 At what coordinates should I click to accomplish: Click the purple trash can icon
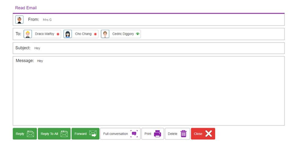[x=183, y=134]
